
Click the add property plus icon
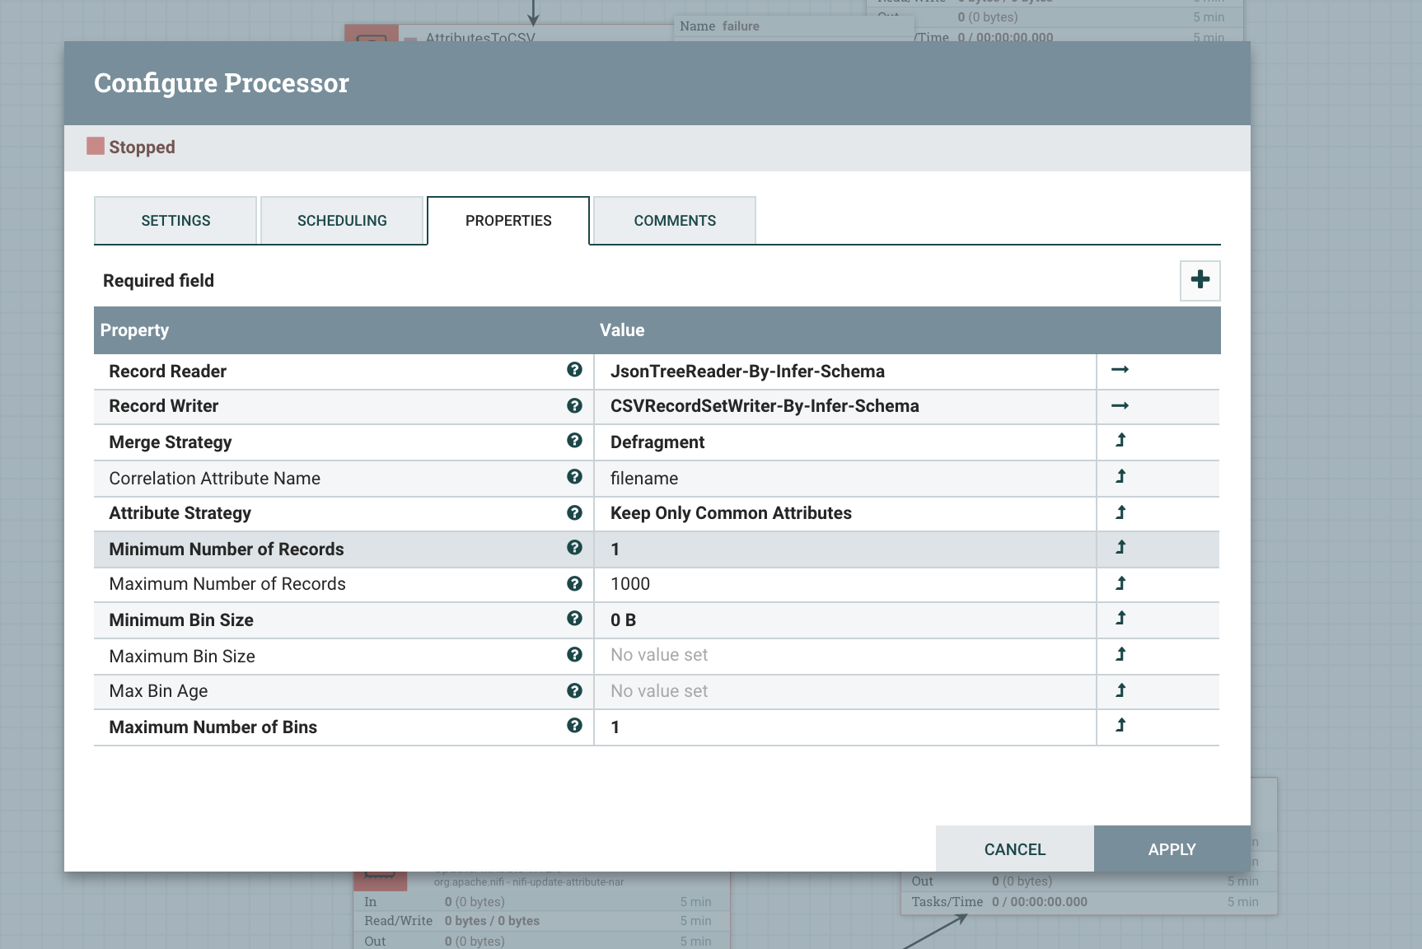click(x=1200, y=280)
